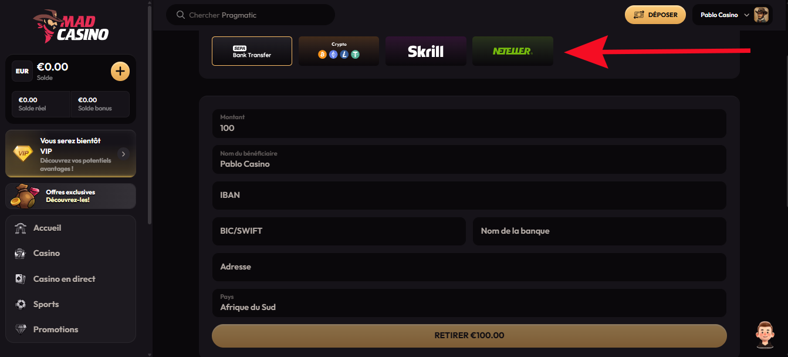Click the Mad Casino logo

pyautogui.click(x=71, y=27)
